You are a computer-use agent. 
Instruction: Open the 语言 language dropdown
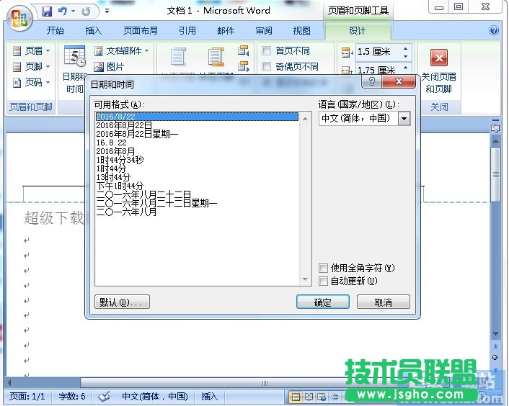click(404, 118)
